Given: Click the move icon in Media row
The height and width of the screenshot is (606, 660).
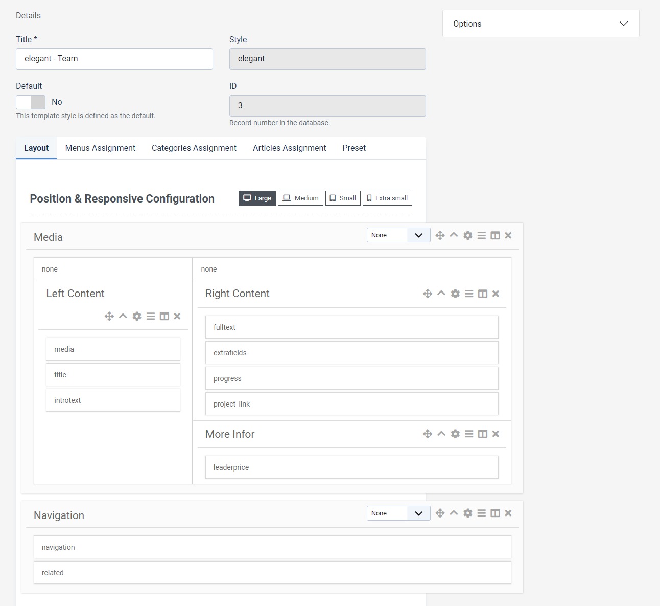Looking at the screenshot, I should click(440, 235).
